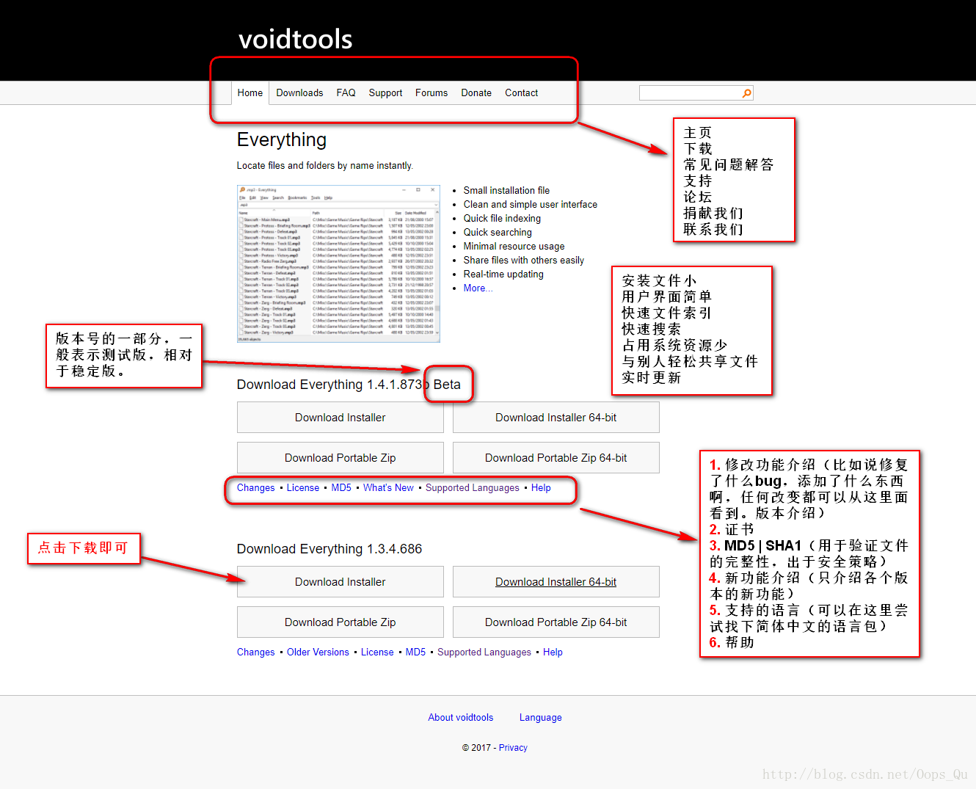Click the 'Quick file indexing' bullet text
976x789 pixels.
(x=502, y=219)
